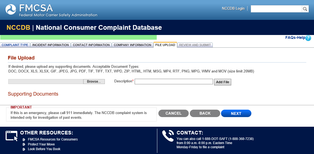The image size is (314, 154).
Task: Click the Supporting Documents heading
Action: [33, 94]
